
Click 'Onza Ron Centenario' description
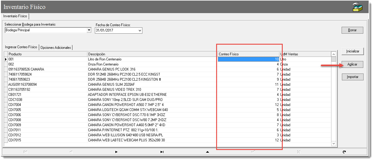point(103,64)
